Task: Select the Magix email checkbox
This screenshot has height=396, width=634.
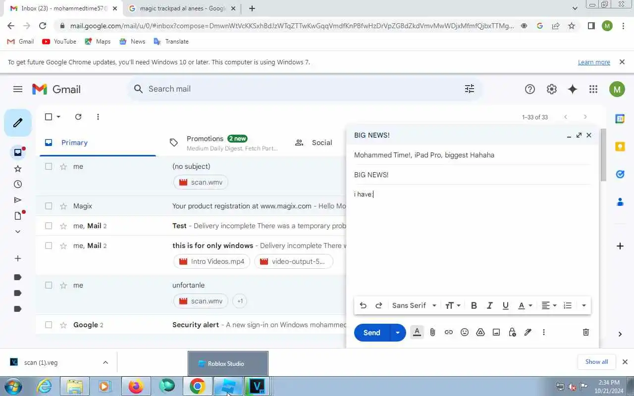Action: (x=49, y=206)
